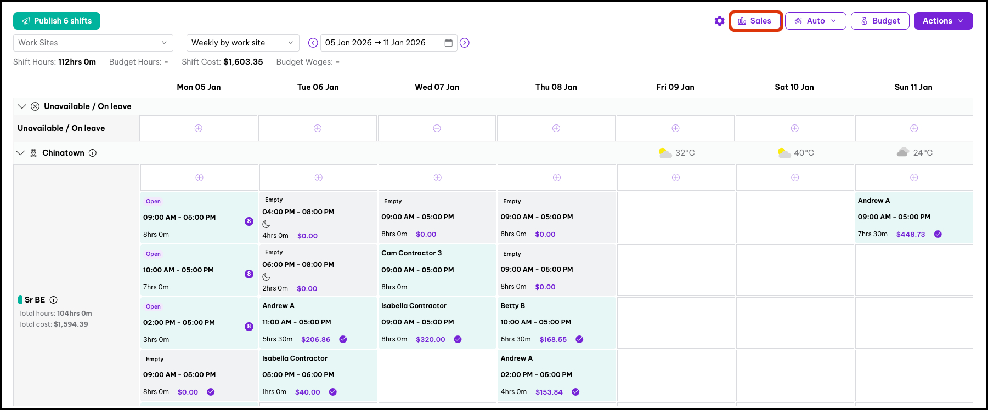Click the Sr BE info icon

pos(54,300)
